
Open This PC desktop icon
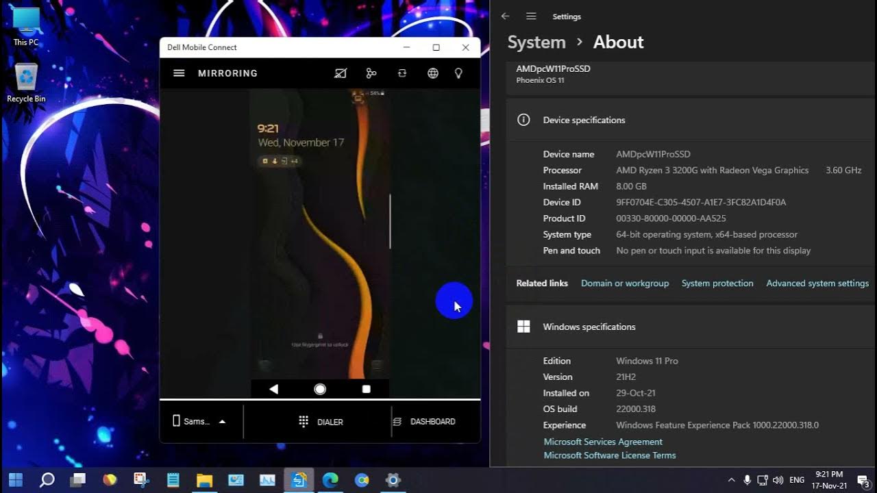point(26,27)
